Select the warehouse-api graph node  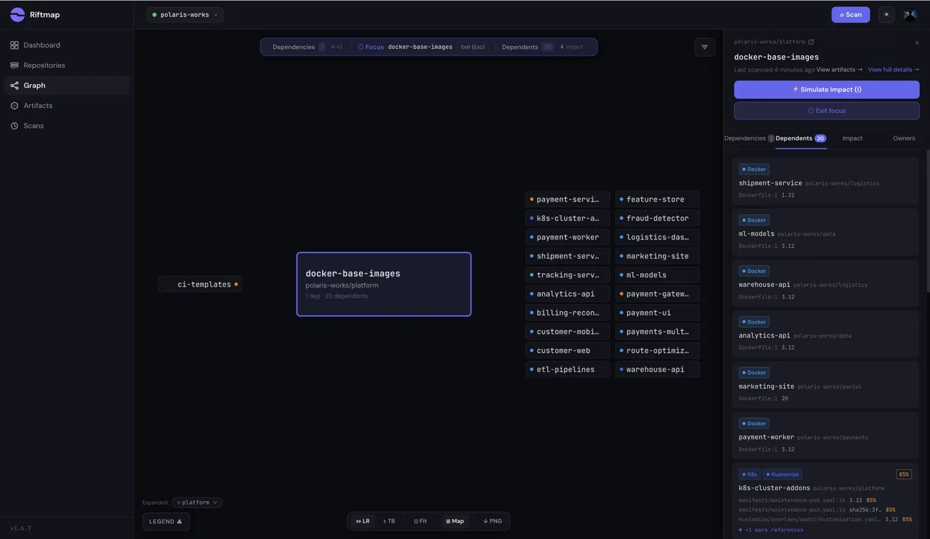tap(657, 370)
